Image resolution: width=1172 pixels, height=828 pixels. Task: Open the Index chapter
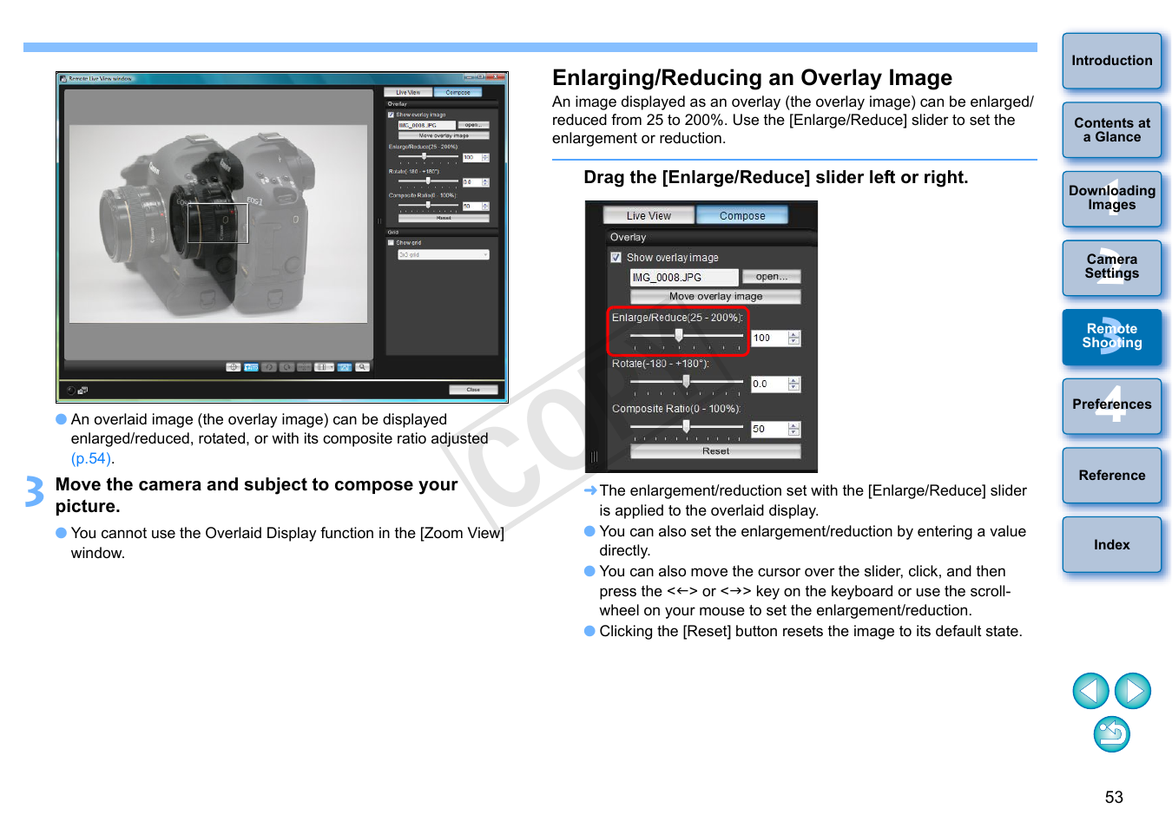[1112, 545]
